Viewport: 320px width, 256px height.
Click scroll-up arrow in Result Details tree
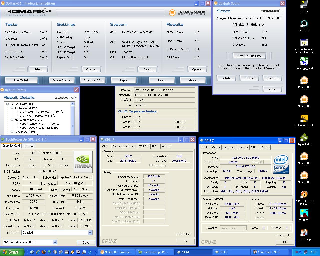[73, 104]
